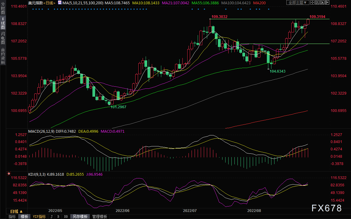Toggle the BB template button
The width and height of the screenshot is (351, 219).
point(66,217)
